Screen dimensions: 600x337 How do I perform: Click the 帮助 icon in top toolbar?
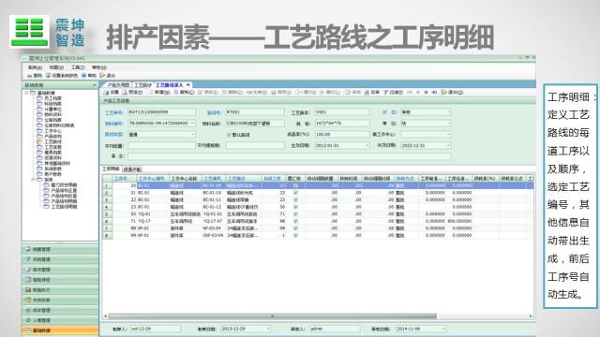(83, 76)
